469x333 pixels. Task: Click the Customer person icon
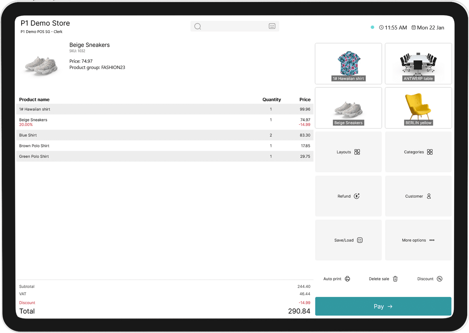pos(429,196)
